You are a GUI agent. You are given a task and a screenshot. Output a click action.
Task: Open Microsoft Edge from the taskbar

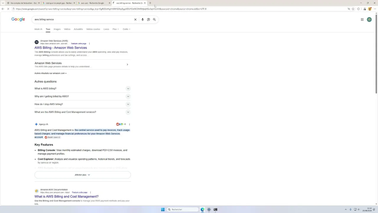[202, 209]
